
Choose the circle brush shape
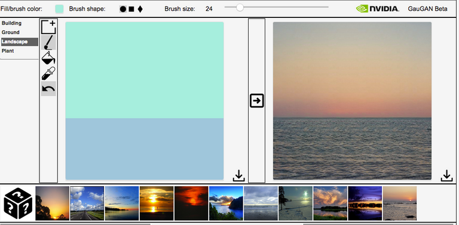[x=123, y=9]
